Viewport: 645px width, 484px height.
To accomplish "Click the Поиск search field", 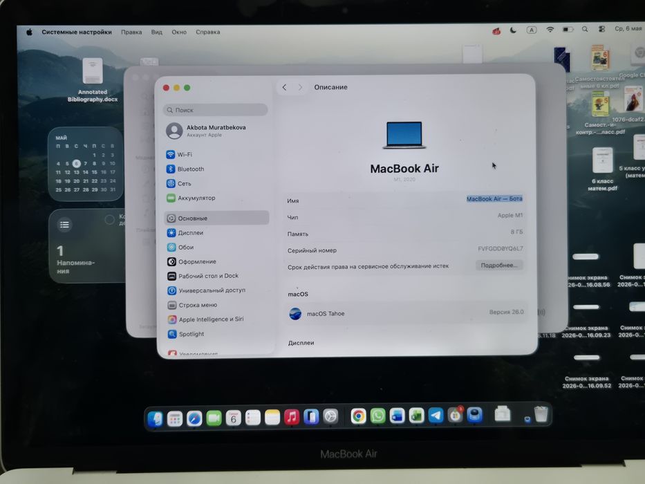I will pyautogui.click(x=215, y=110).
